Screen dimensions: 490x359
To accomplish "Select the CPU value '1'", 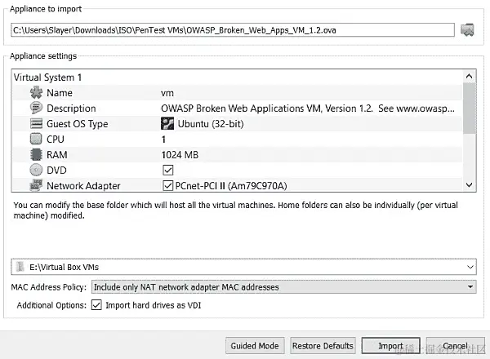I will pyautogui.click(x=163, y=140).
